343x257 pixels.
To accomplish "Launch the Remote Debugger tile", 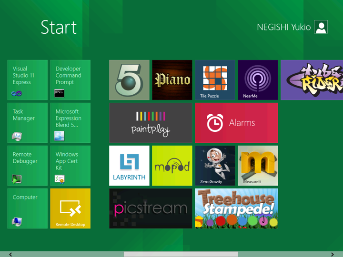I will pos(27,166).
